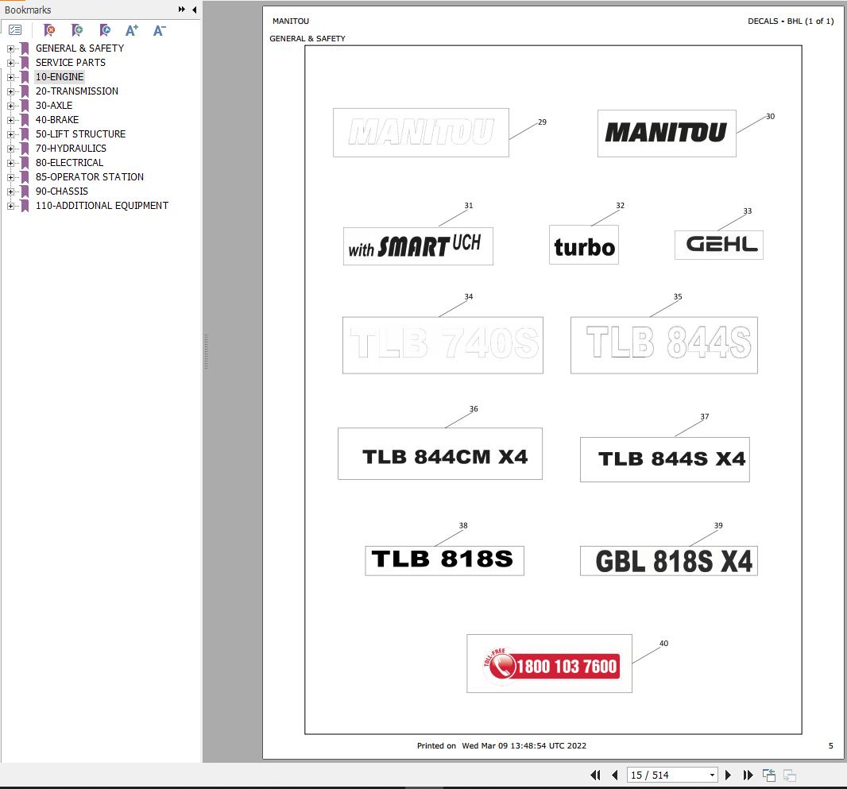Decrease bookmark text size with A- icon
The image size is (847, 789).
(x=160, y=30)
